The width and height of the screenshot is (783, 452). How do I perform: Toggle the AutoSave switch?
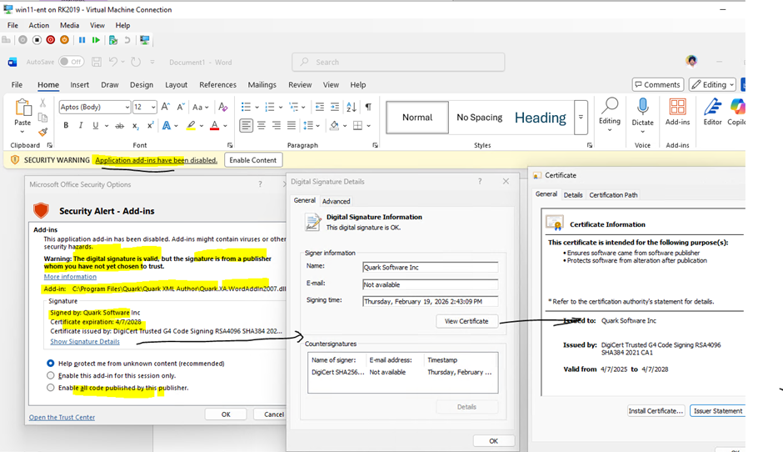coord(71,62)
